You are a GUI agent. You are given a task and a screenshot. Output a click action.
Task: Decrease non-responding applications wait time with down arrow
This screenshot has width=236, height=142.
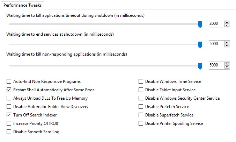coord(227,67)
